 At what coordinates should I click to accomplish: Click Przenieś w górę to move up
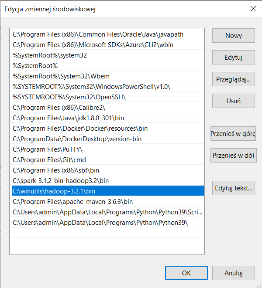pos(233,134)
